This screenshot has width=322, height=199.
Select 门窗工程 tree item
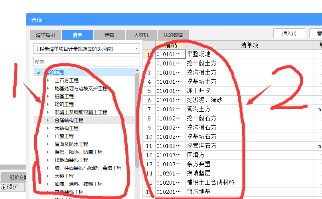tap(64, 136)
